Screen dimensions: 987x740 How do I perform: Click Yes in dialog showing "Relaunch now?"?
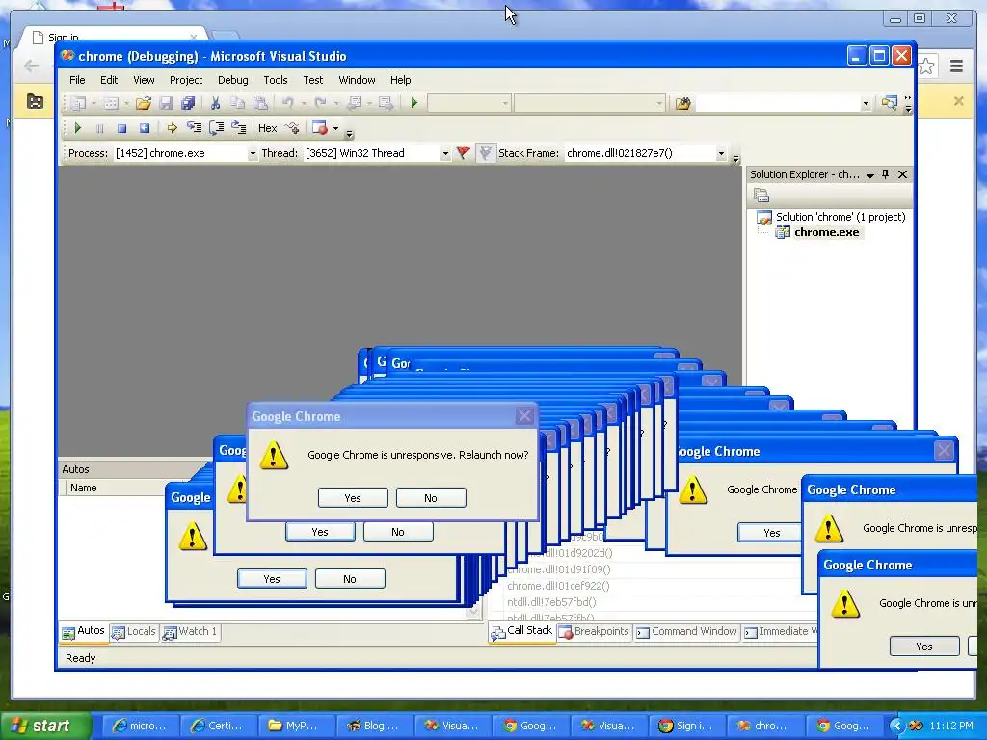(353, 498)
